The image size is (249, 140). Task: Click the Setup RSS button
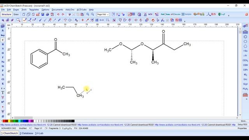coord(242,124)
